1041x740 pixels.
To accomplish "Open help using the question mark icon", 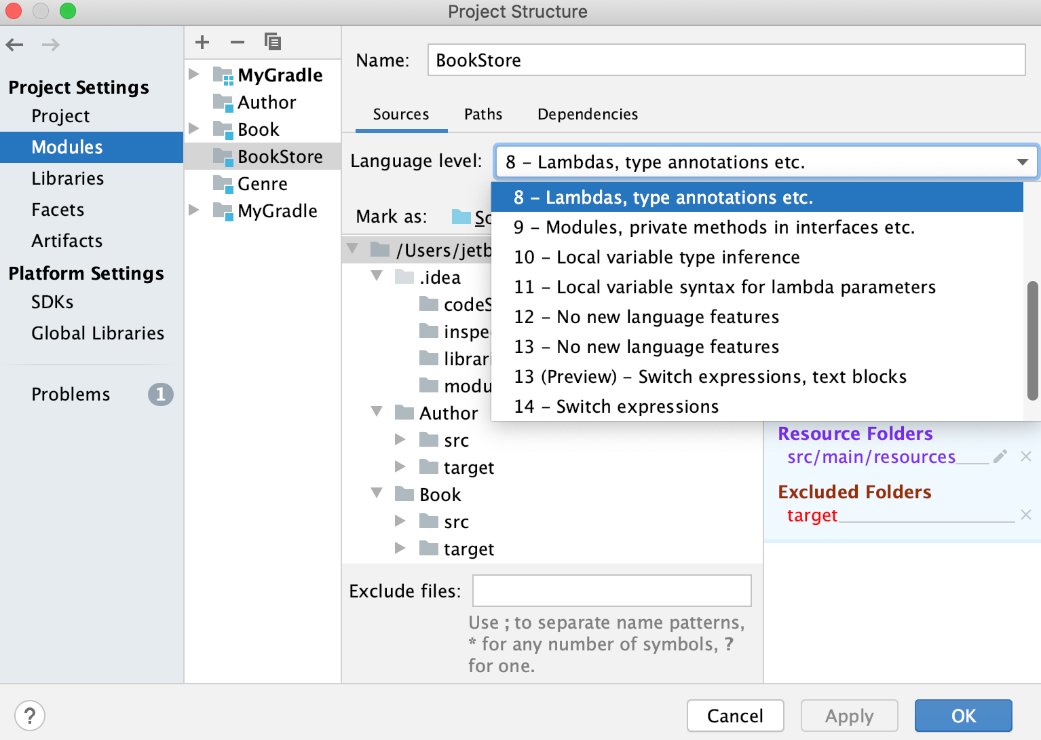I will tap(29, 715).
